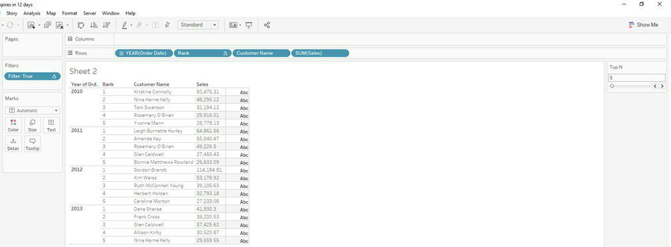
Task: Click the New Worksheet icon
Action: [31, 25]
